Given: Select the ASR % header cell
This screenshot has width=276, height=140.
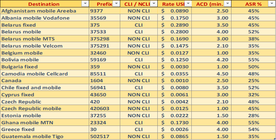Looking at the screenshot, I should pyautogui.click(x=254, y=4).
